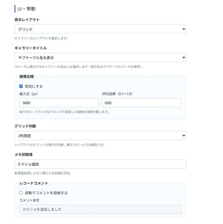
Task: Click the 画像圧縮 group legend
Action: pos(27,77)
